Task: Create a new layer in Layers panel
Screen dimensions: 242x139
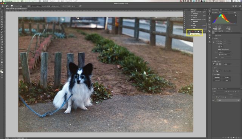Action: click(x=236, y=138)
